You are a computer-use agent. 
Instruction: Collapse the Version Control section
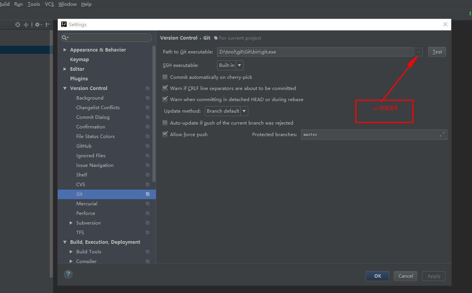[65, 88]
